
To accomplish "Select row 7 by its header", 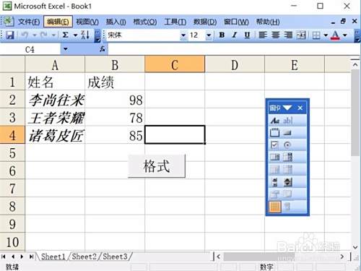I will pos(12,189).
